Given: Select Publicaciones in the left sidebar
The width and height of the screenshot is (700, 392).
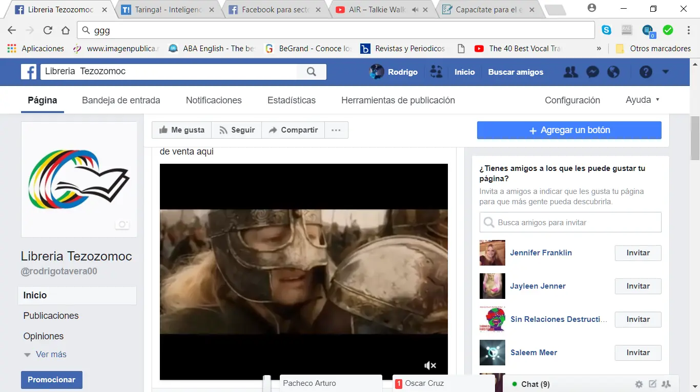Looking at the screenshot, I should [51, 316].
